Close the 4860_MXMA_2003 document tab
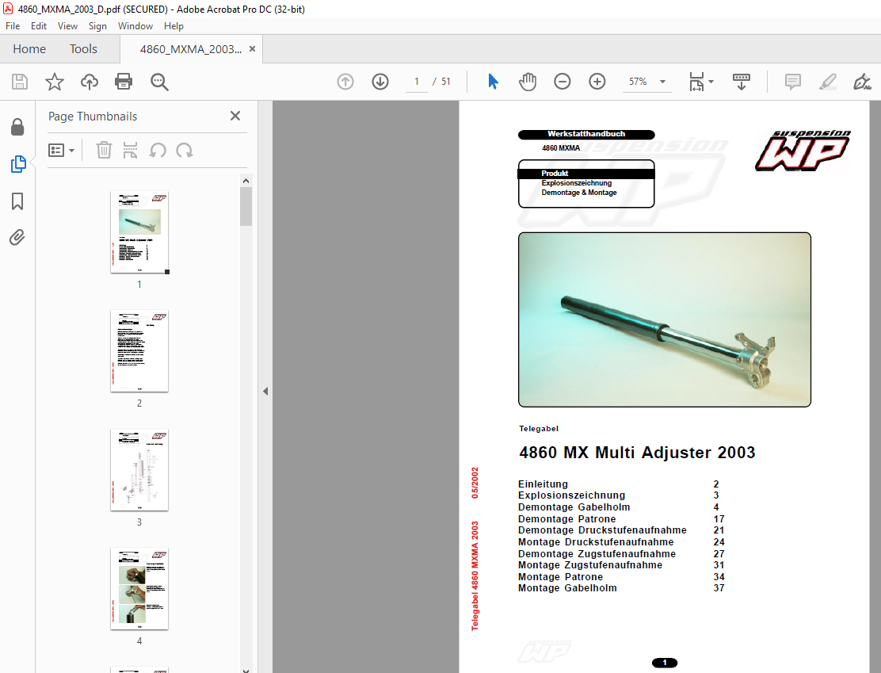The width and height of the screenshot is (881, 673). (252, 49)
